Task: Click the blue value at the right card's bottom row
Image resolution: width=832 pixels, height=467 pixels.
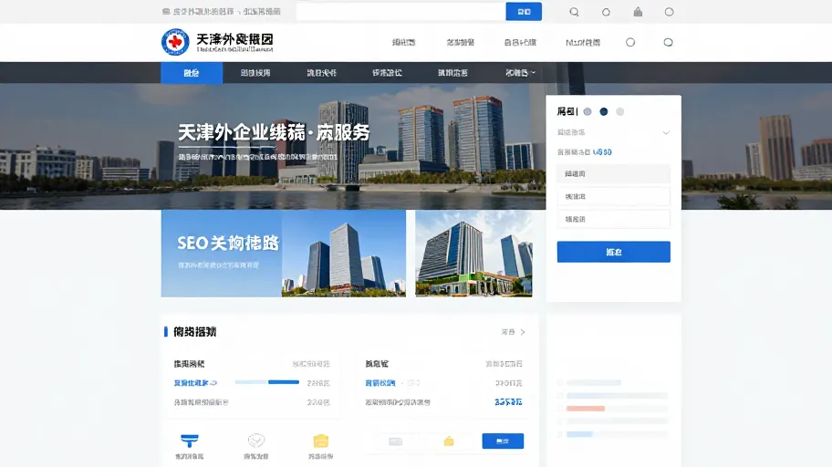Action: coord(508,402)
